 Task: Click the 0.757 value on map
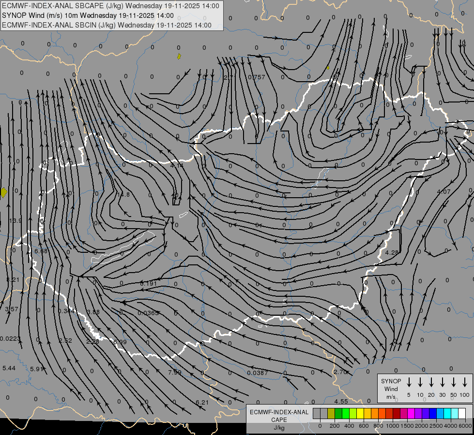pyautogui.click(x=256, y=77)
